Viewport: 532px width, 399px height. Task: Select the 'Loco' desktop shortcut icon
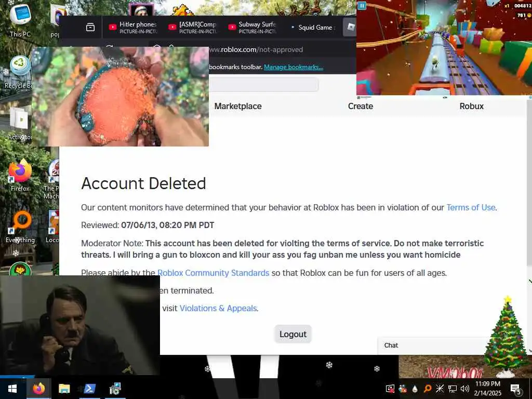coord(54,227)
